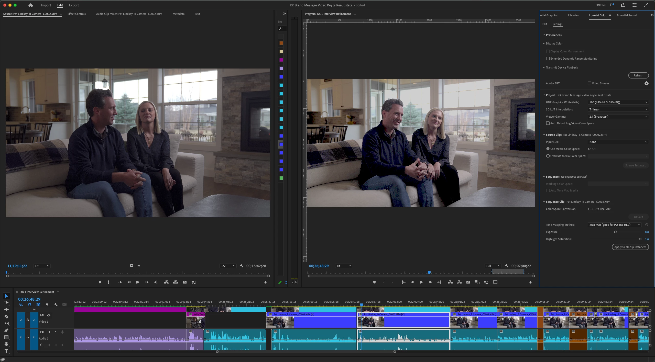655x362 pixels.
Task: Play the Program monitor
Action: point(421,282)
